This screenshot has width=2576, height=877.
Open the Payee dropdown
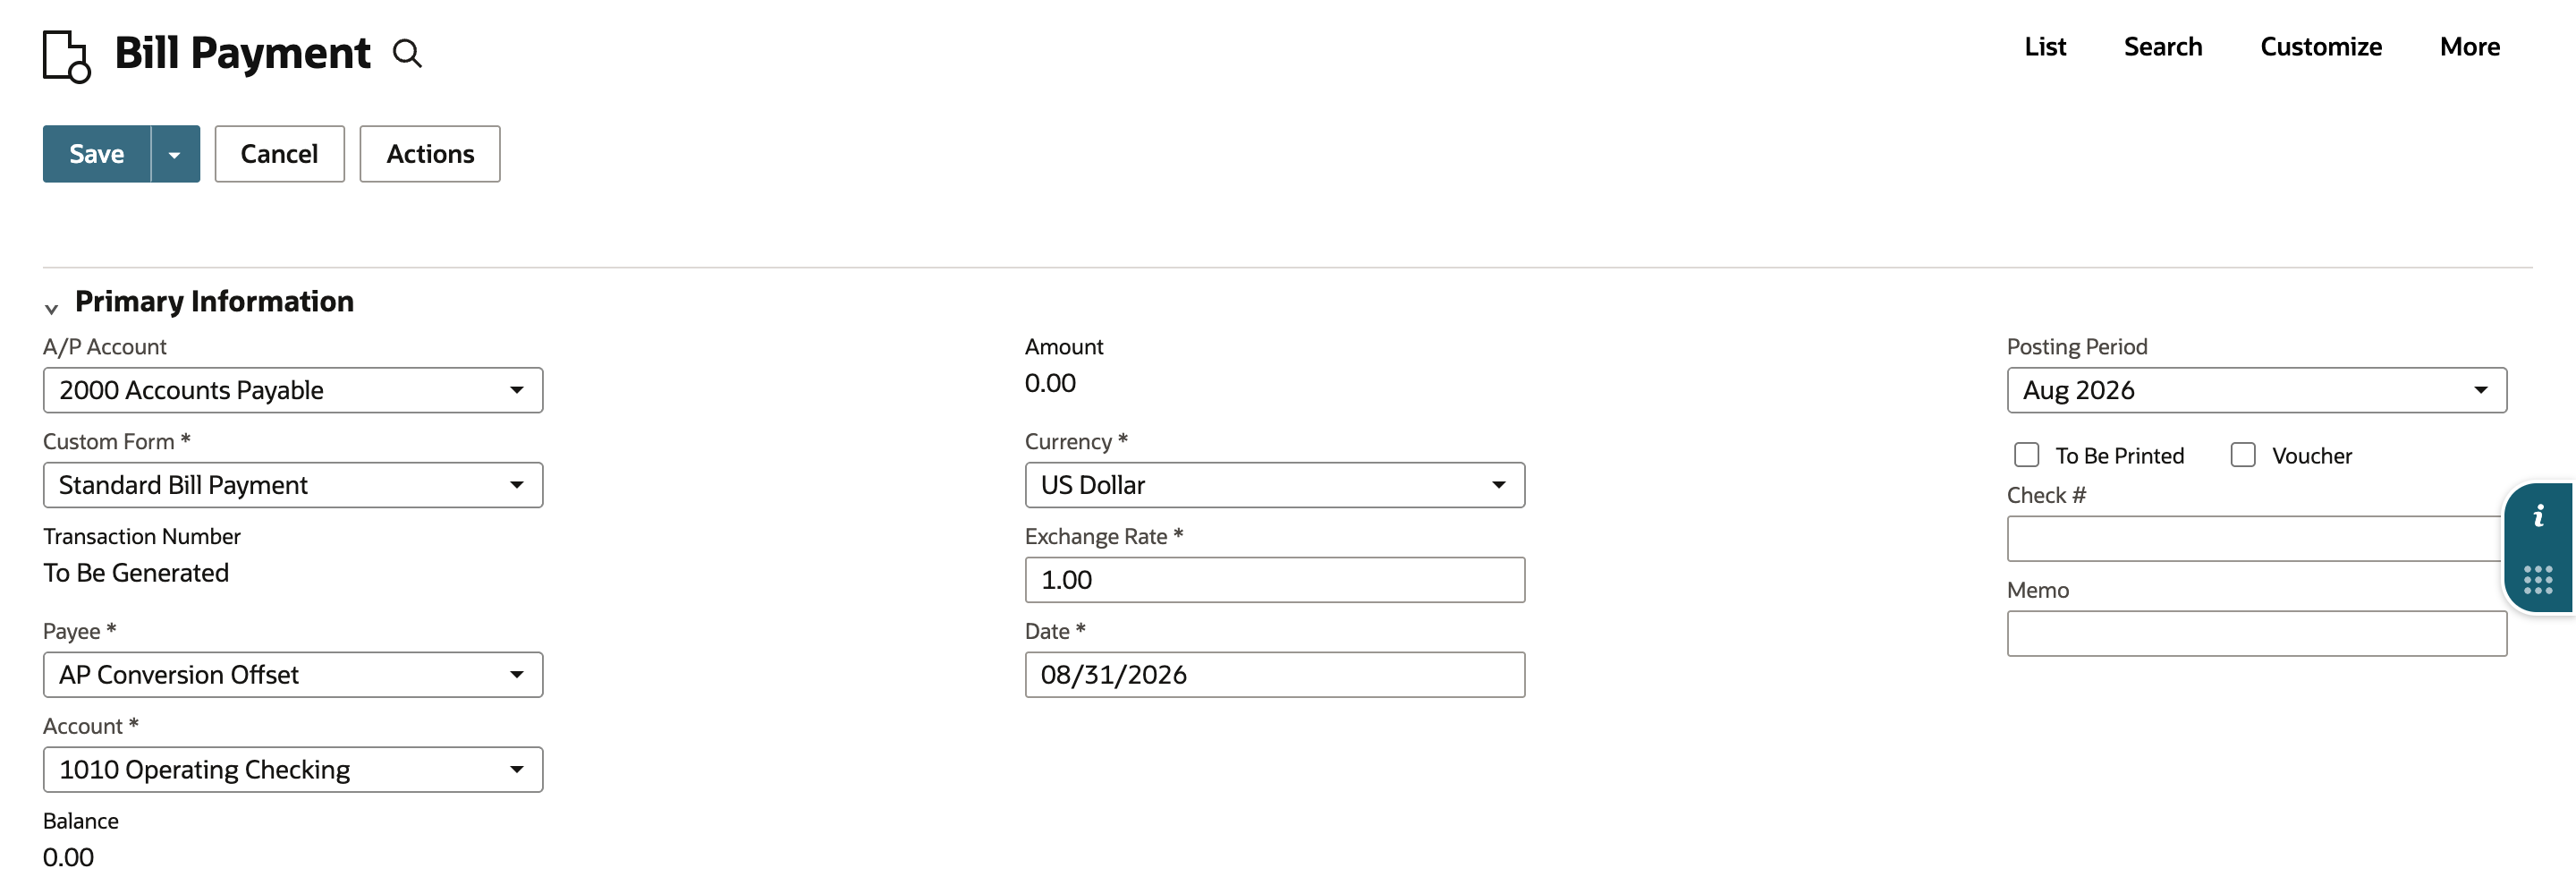pyautogui.click(x=293, y=675)
